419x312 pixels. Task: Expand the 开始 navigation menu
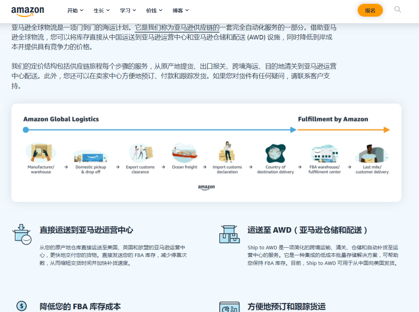click(75, 10)
